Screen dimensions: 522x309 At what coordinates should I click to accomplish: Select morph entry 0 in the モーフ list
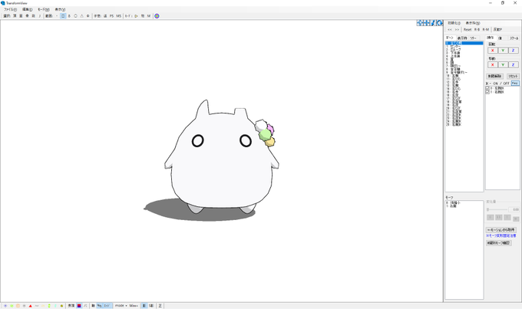464,202
